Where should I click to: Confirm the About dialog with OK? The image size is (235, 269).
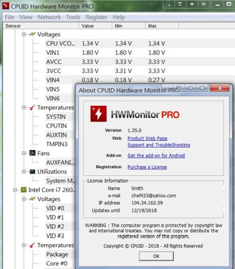pyautogui.click(x=156, y=256)
